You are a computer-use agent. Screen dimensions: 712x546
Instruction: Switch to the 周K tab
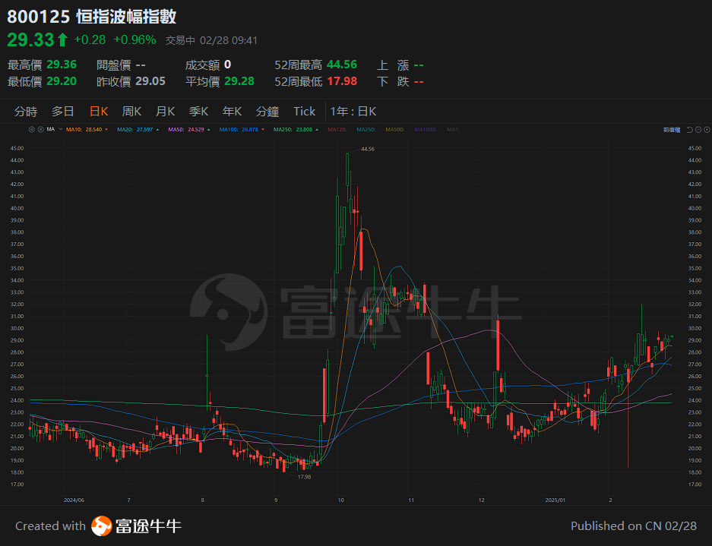coord(131,111)
